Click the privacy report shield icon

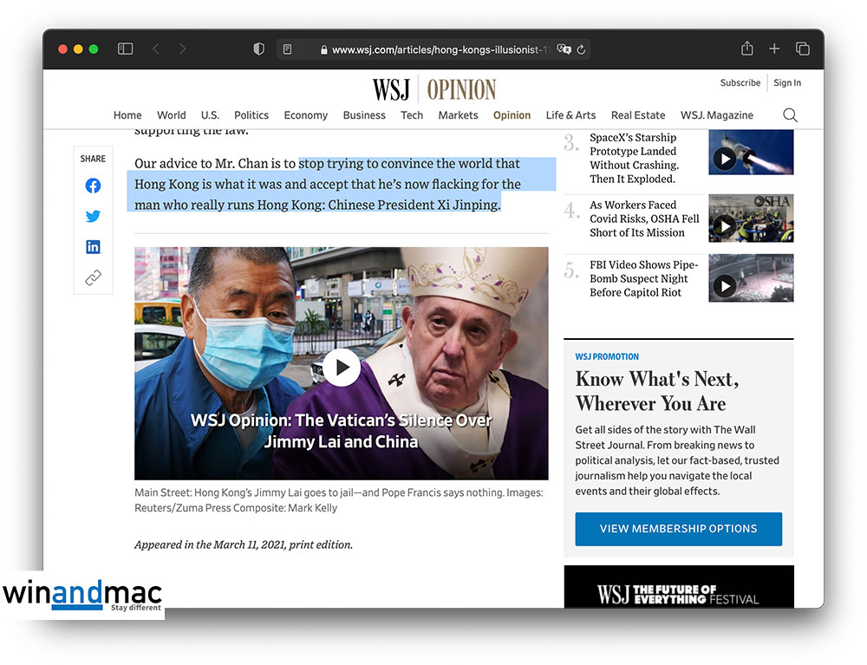click(258, 49)
